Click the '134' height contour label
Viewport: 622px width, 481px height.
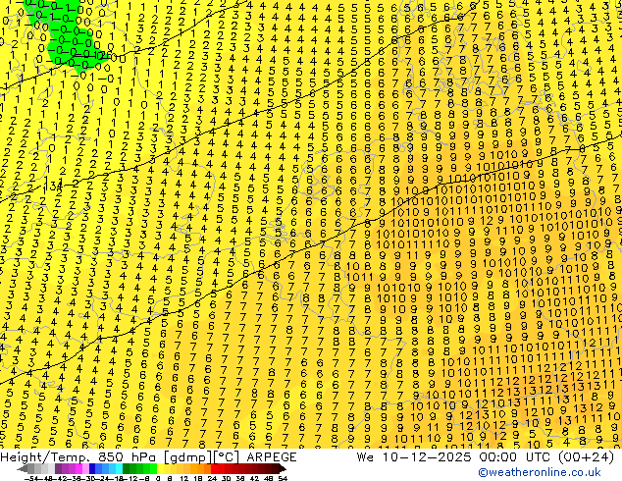(x=51, y=184)
